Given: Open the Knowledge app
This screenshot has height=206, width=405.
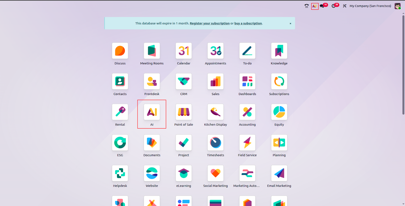Looking at the screenshot, I should tap(279, 51).
